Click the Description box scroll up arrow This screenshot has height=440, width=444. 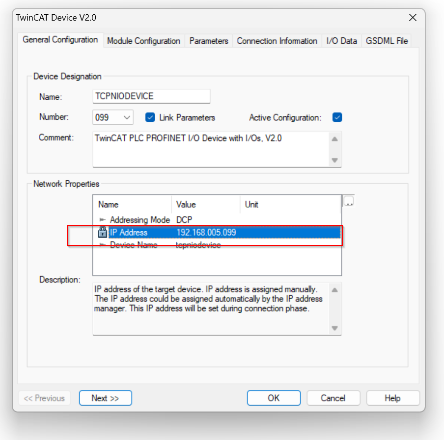coord(334,290)
